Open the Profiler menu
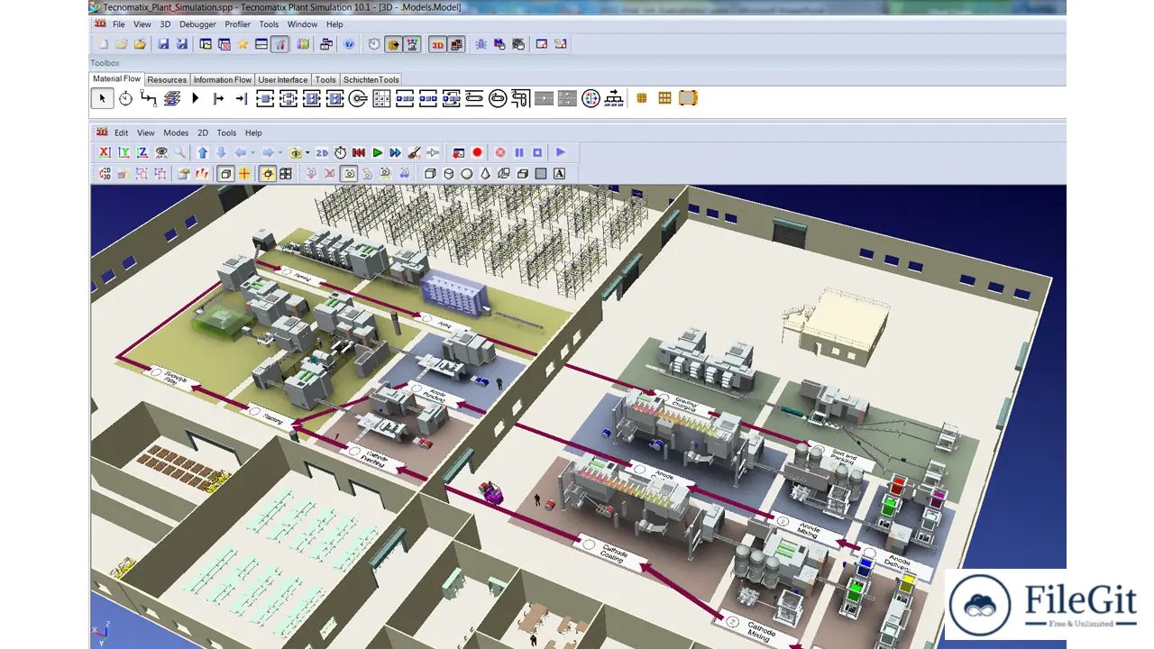 [238, 24]
